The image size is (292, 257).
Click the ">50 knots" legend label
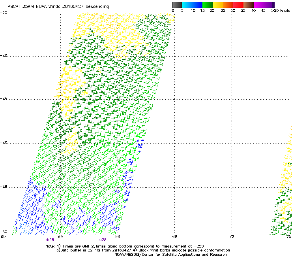281,11
